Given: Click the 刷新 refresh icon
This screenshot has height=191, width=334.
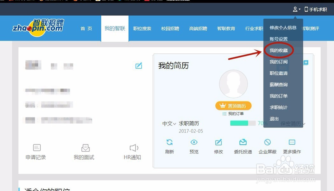Looking at the screenshot, I should coord(170,142).
